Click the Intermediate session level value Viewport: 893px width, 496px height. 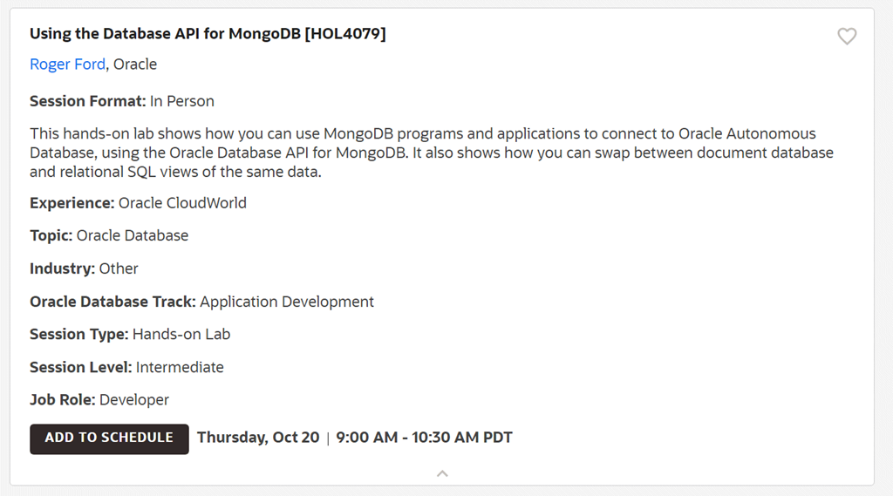tap(180, 367)
